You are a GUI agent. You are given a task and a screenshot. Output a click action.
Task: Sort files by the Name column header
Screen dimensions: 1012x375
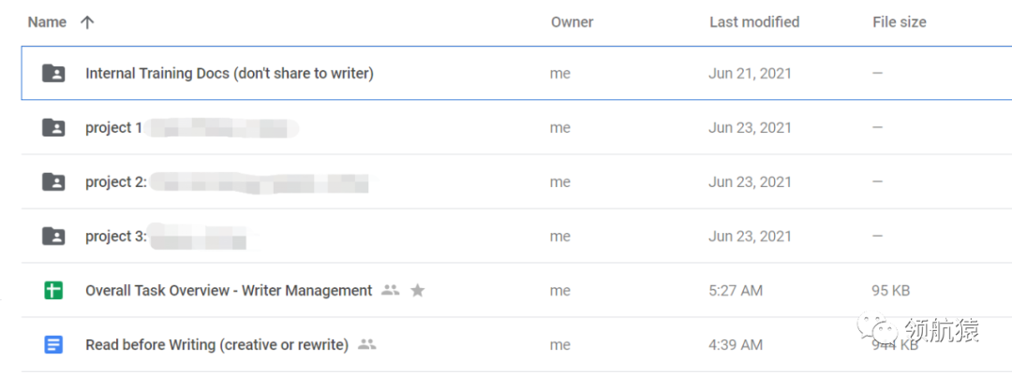tap(47, 22)
